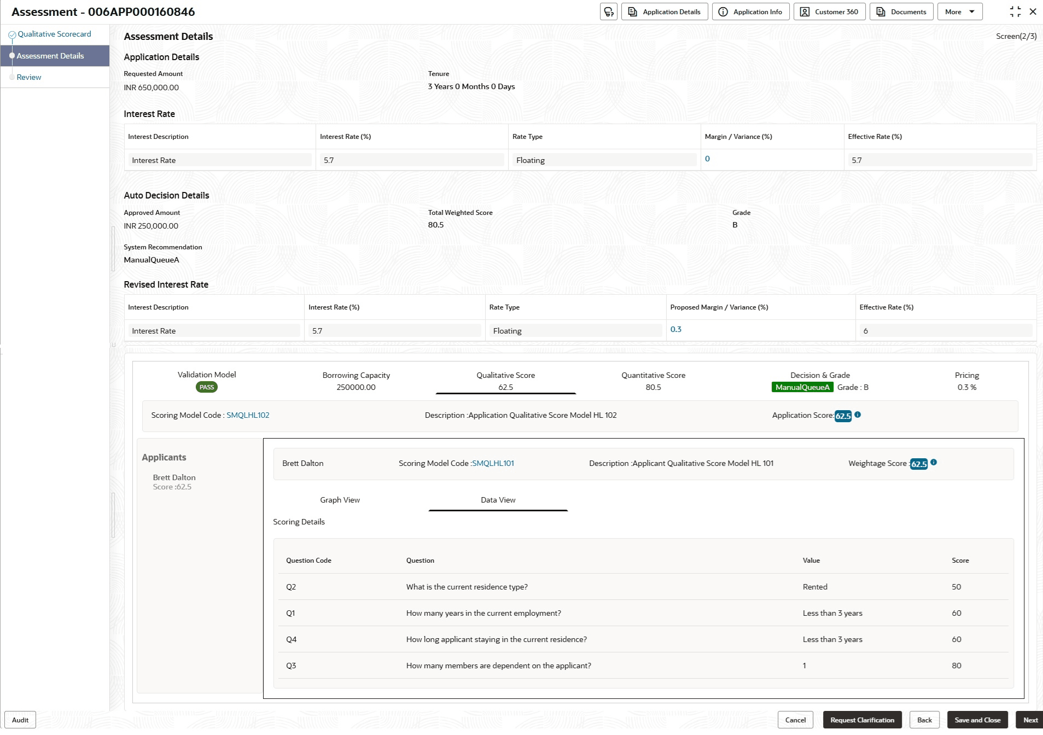The width and height of the screenshot is (1043, 735).
Task: Click the Tenure value 3 Years
Action: (471, 86)
